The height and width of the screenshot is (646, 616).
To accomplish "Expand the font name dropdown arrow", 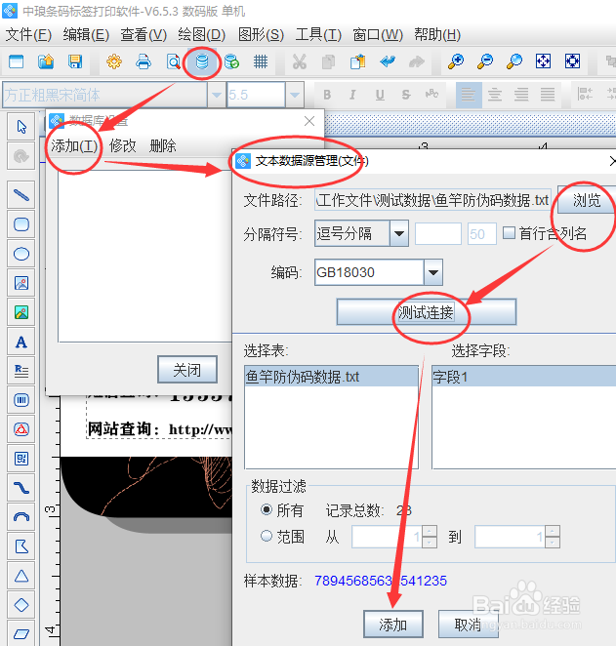I will 217,96.
